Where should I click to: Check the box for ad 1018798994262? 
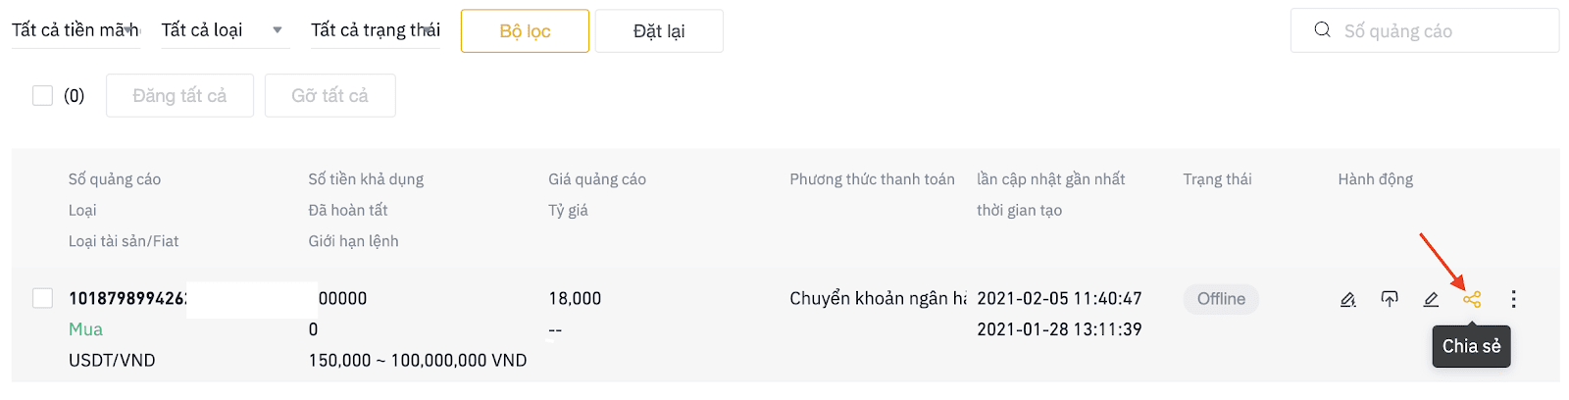coord(42,298)
